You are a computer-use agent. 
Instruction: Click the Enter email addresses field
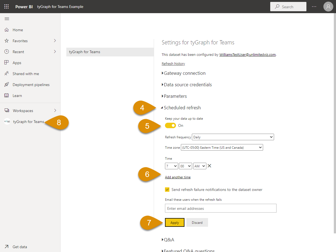point(221,208)
